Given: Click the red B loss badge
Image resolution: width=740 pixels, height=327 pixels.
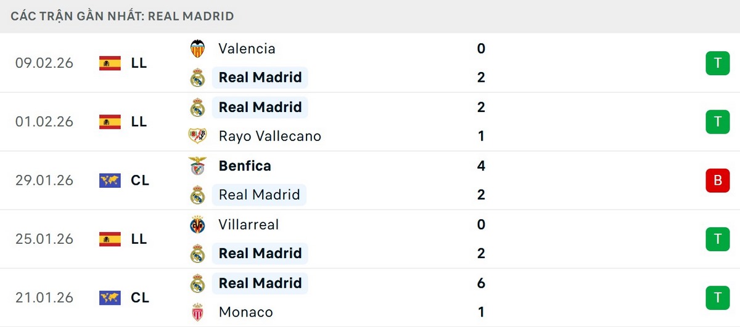Looking at the screenshot, I should (717, 180).
